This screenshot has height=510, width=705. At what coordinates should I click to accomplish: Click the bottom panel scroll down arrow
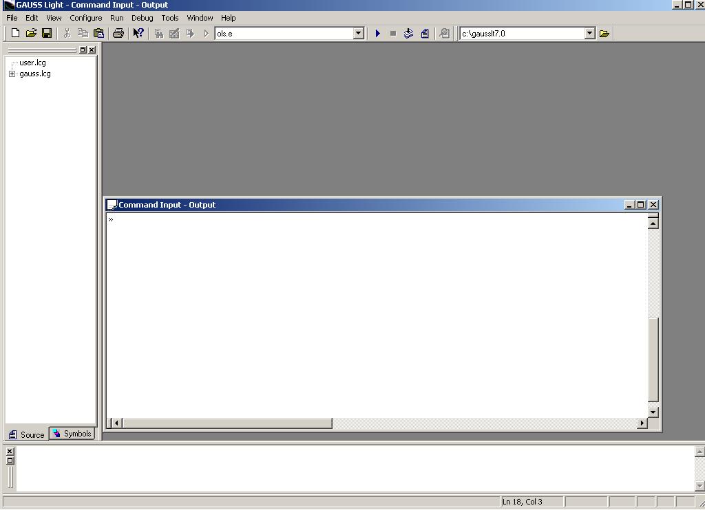(699, 486)
